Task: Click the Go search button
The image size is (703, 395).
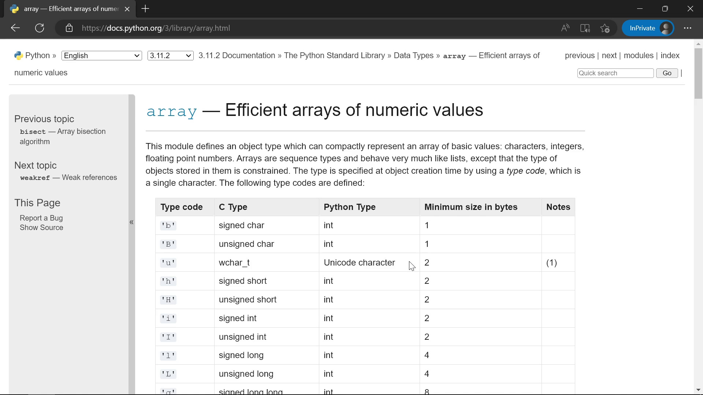Action: pos(667,73)
